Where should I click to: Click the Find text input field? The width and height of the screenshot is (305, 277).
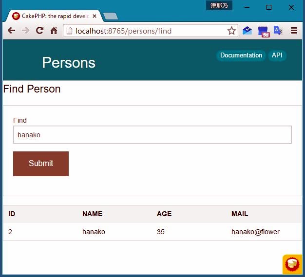coord(152,135)
